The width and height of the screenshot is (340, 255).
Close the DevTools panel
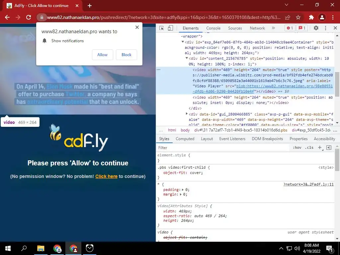(x=335, y=28)
